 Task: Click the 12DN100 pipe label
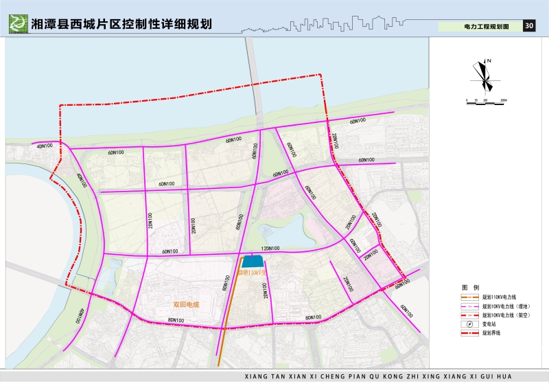(x=270, y=249)
